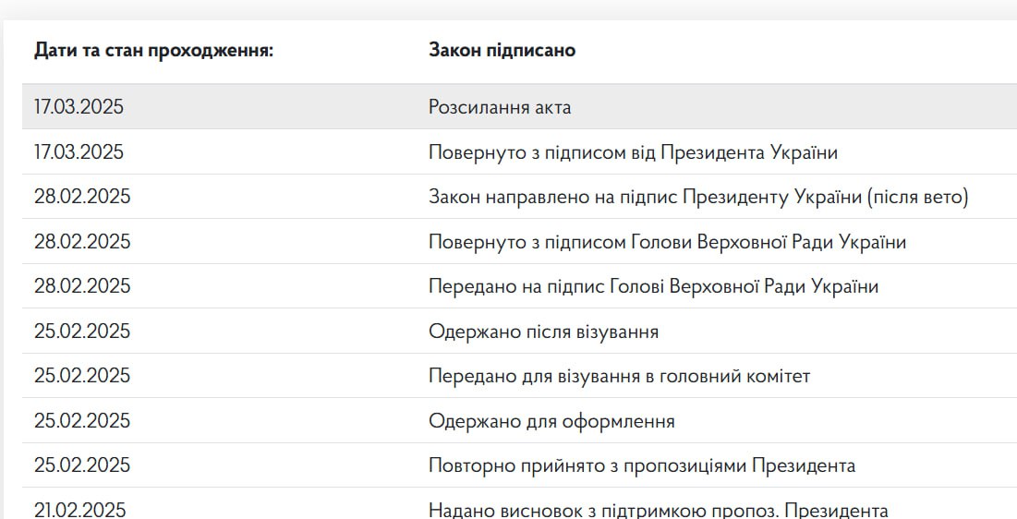Click the date beside "Одержано після візування"
The width and height of the screenshot is (1017, 519).
click(x=82, y=332)
